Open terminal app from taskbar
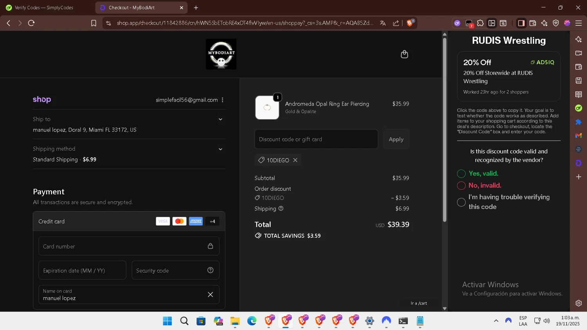This screenshot has height=330, width=587. [403, 321]
